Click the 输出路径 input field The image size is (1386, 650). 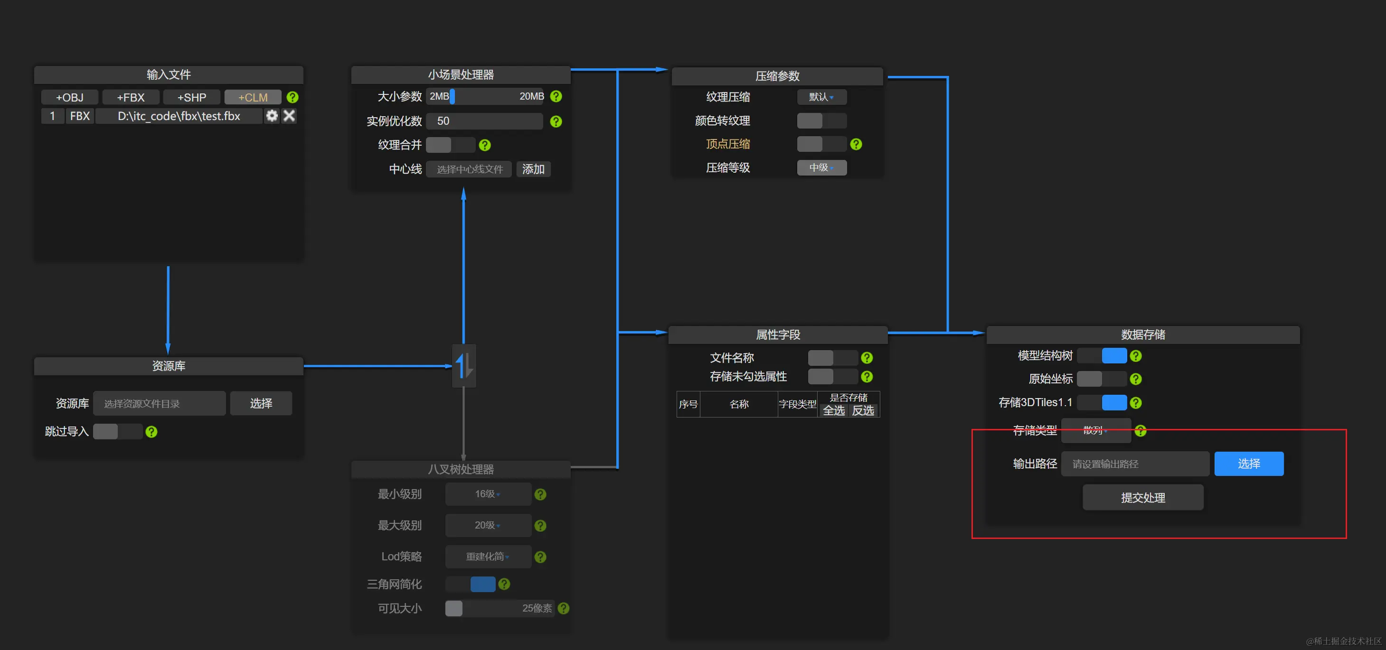point(1134,464)
